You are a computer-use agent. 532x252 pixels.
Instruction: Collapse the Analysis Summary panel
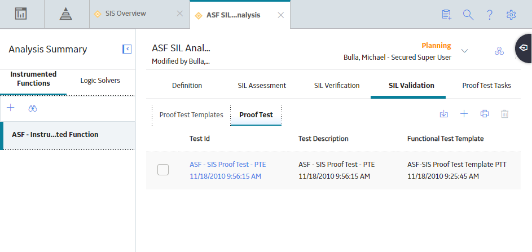[127, 49]
